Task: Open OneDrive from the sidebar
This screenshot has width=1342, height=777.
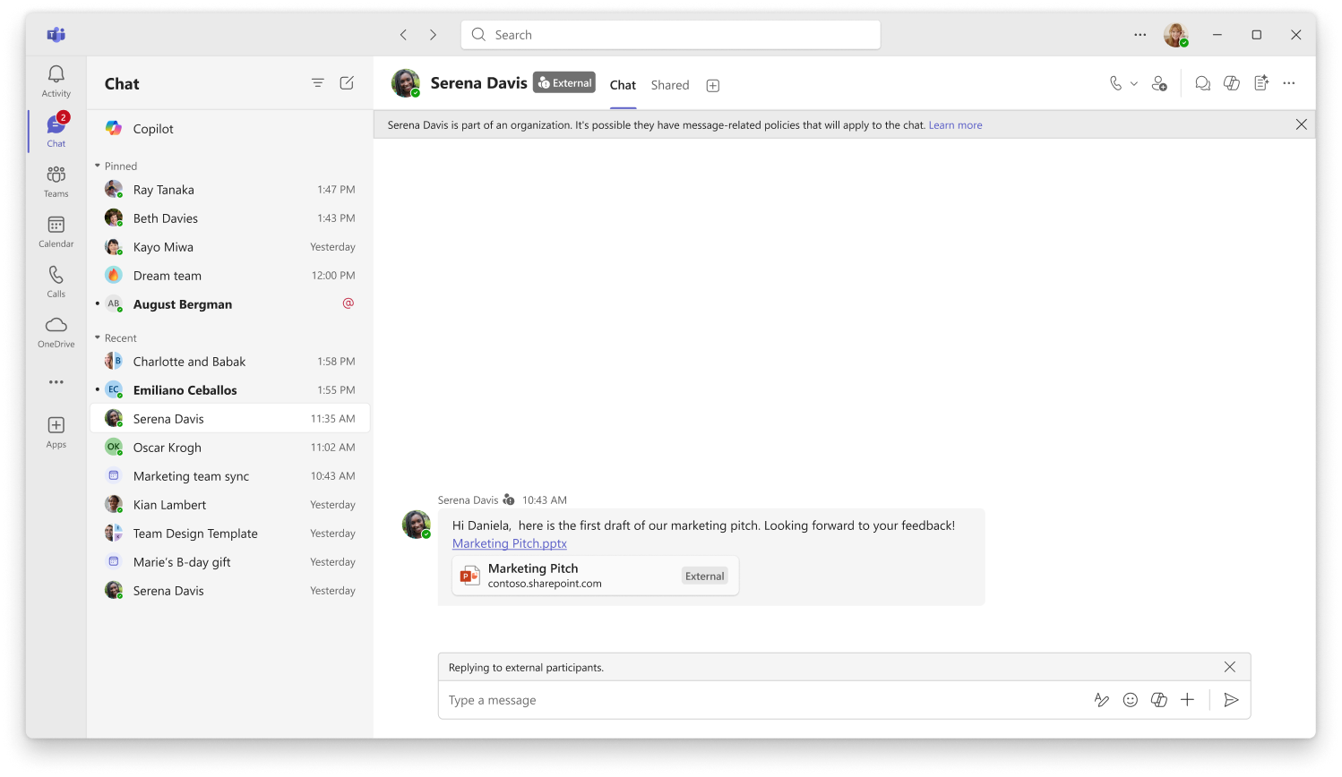Action: click(55, 331)
